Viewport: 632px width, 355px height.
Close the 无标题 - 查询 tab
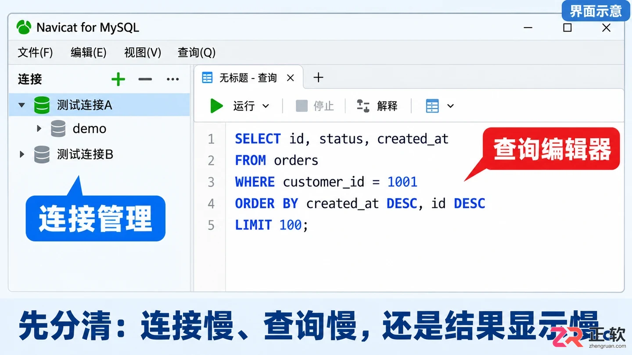click(290, 78)
